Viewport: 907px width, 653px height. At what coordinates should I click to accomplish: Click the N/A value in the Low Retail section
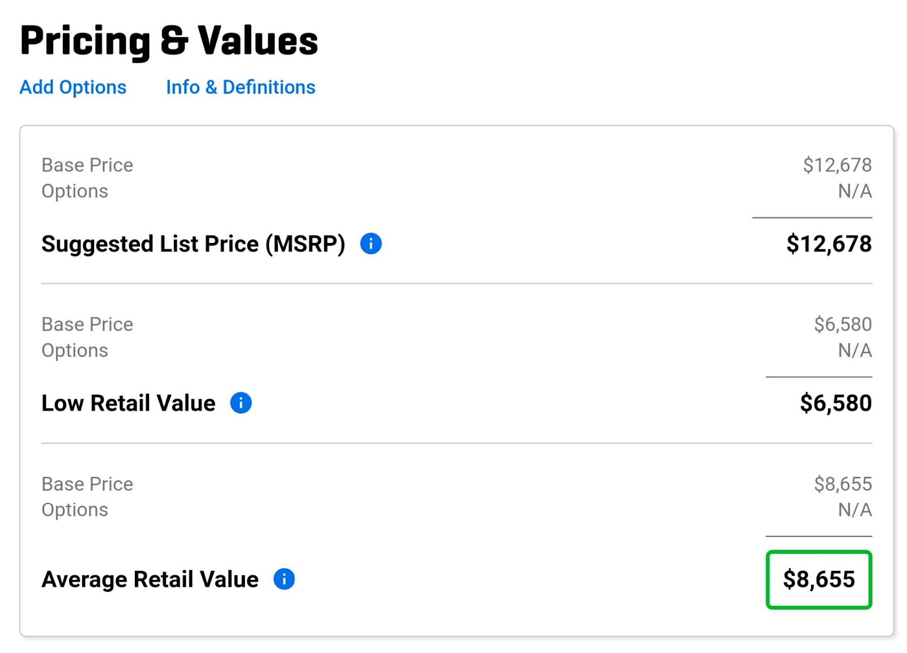point(855,351)
